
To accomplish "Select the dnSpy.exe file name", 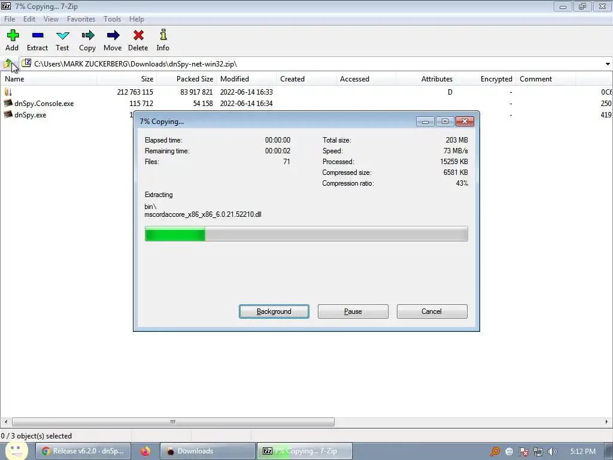I will (30, 115).
